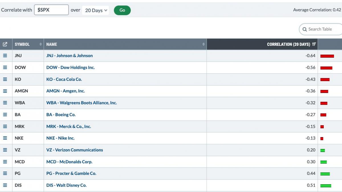Viewport: 342px width, 192px height.
Task: Open the DIS - Walt Disney Co. link
Action: coord(66,185)
